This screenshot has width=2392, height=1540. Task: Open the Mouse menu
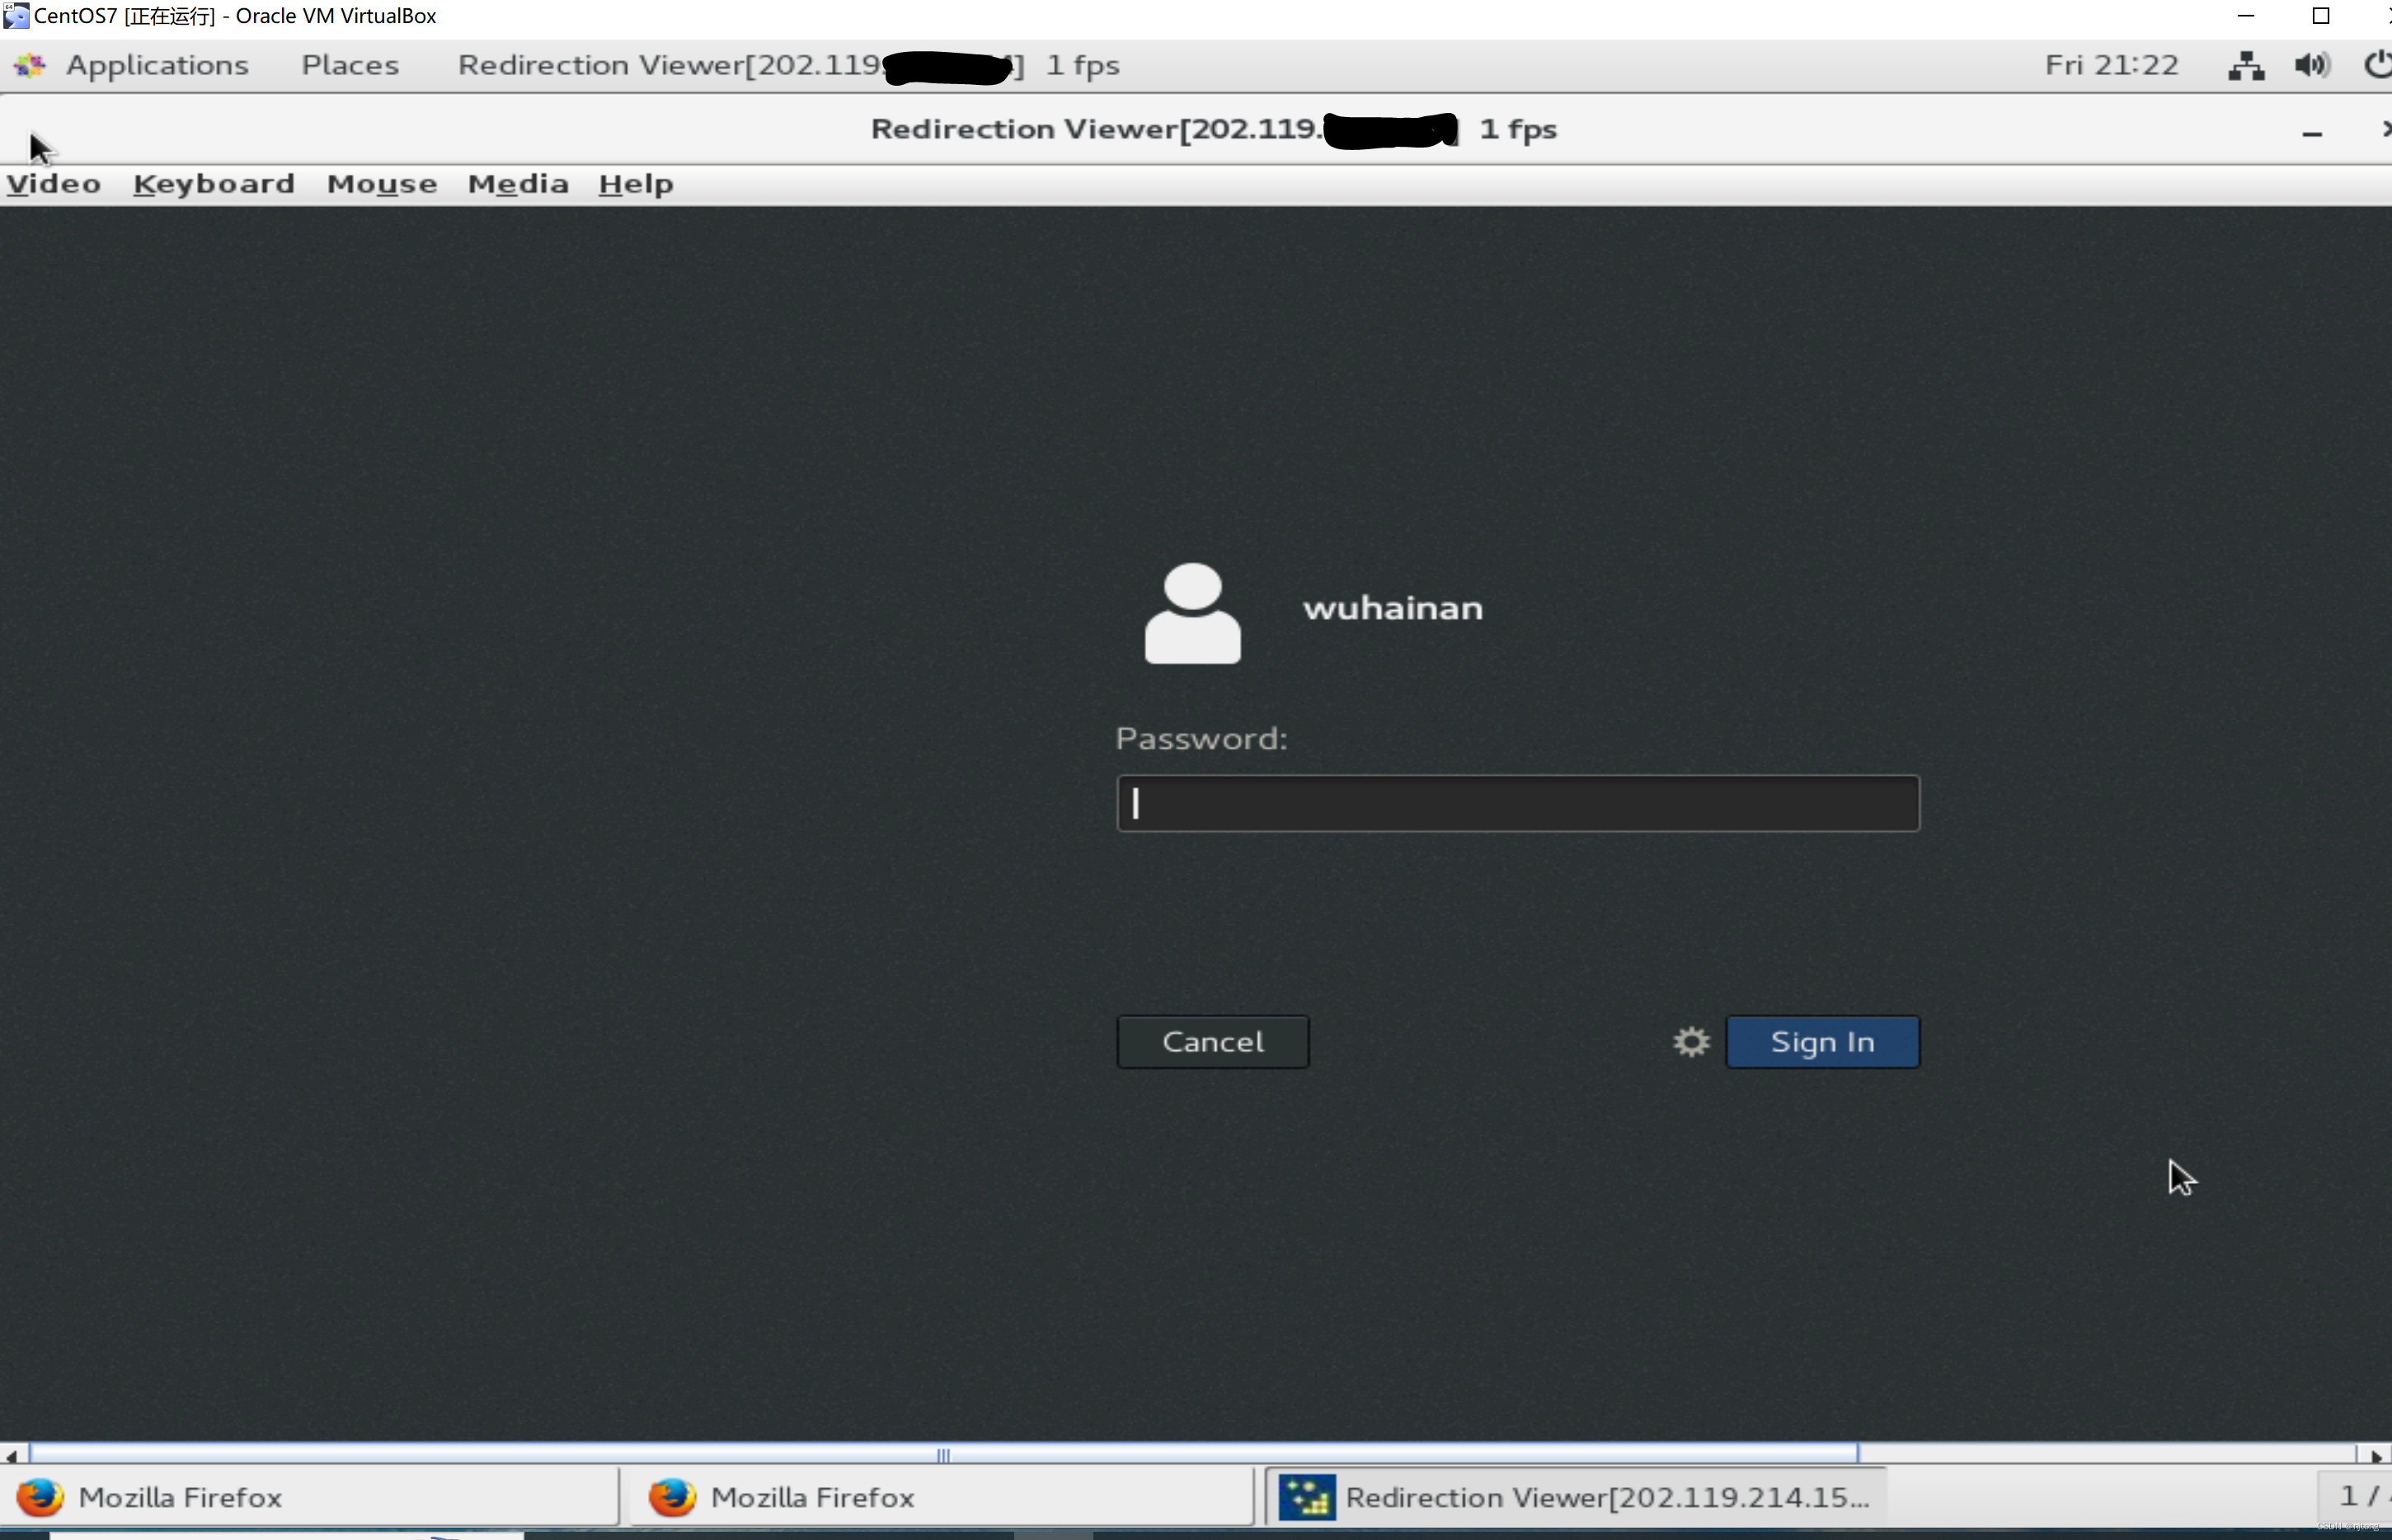click(382, 184)
